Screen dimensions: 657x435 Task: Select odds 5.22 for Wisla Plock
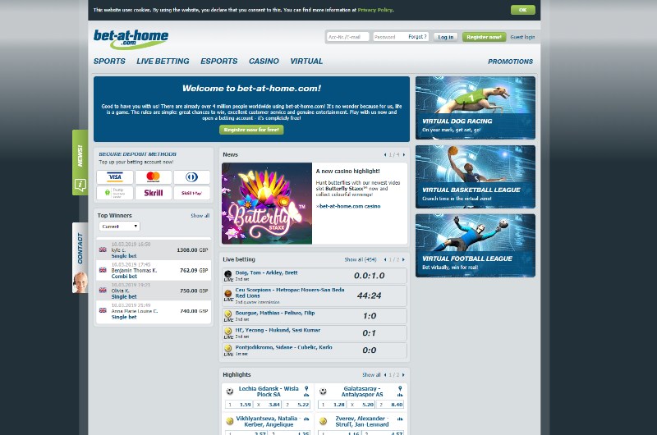[x=296, y=405]
